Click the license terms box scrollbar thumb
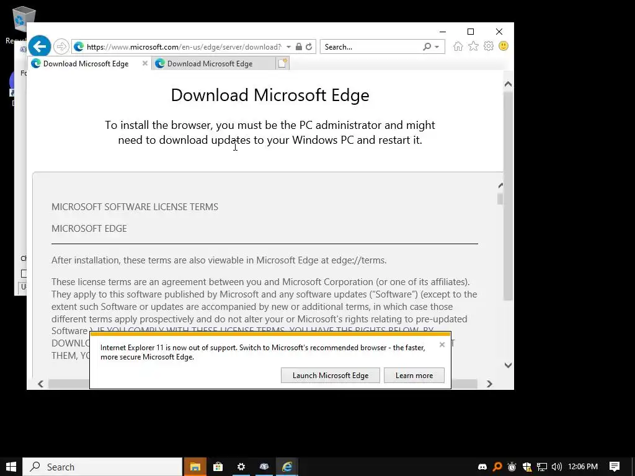 coord(500,199)
